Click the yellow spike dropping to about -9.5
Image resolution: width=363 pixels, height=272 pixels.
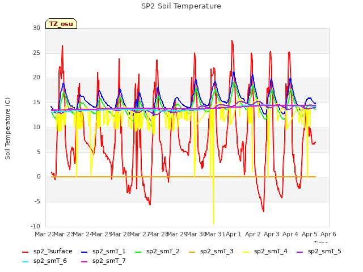pyautogui.click(x=214, y=223)
